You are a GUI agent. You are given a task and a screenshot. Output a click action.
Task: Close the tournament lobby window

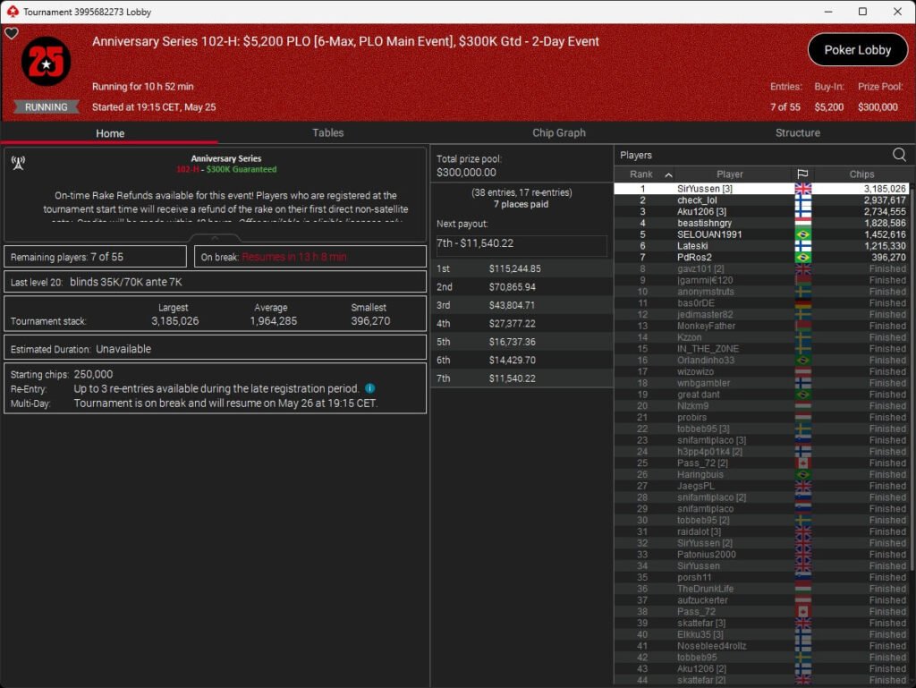[897, 12]
